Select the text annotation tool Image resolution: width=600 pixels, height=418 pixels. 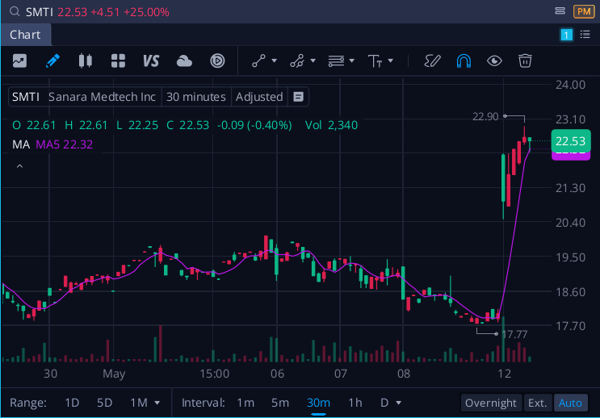375,61
